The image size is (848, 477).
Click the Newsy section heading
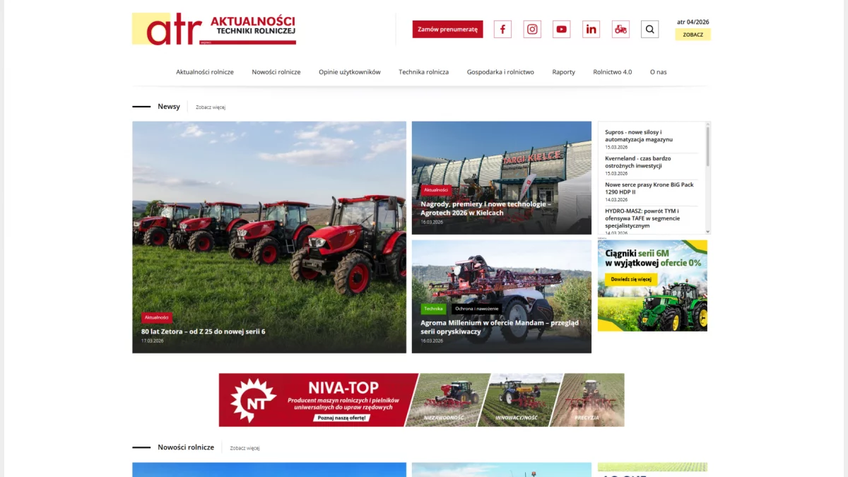169,107
